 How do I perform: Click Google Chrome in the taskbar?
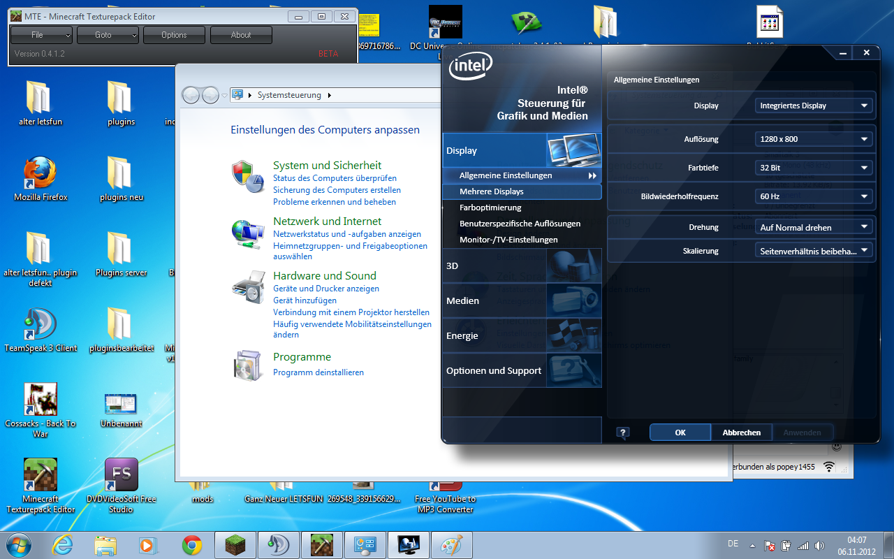click(x=192, y=544)
